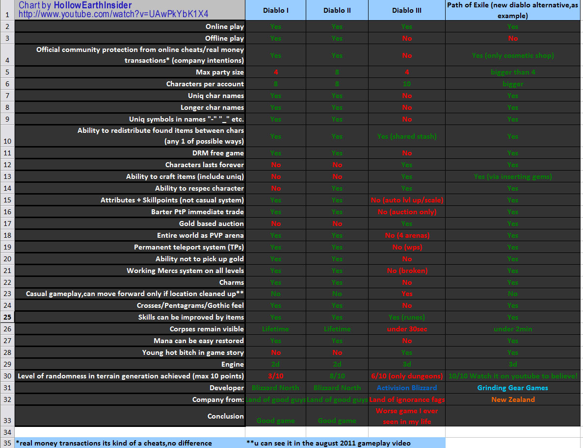Click the "Activision Blizzard" developer cell
Image resolution: width=583 pixels, height=448 pixels.
[x=407, y=388]
